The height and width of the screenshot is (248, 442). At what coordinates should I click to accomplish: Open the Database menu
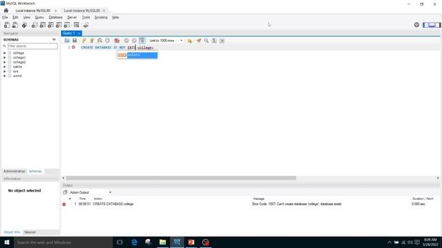point(55,17)
